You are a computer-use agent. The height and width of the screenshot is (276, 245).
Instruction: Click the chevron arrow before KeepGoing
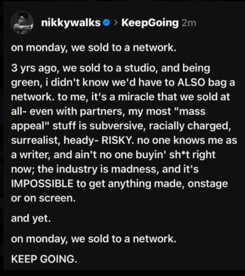[116, 22]
